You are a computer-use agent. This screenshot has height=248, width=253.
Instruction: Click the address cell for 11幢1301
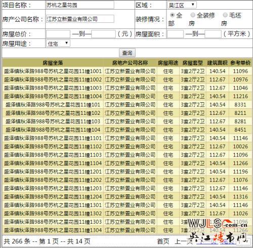point(53,205)
